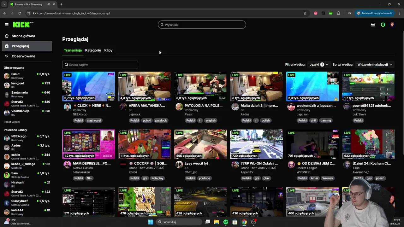Open kebab_u_rudego recommended channel
This screenshot has width=404, height=227.
pyautogui.click(x=27, y=166)
